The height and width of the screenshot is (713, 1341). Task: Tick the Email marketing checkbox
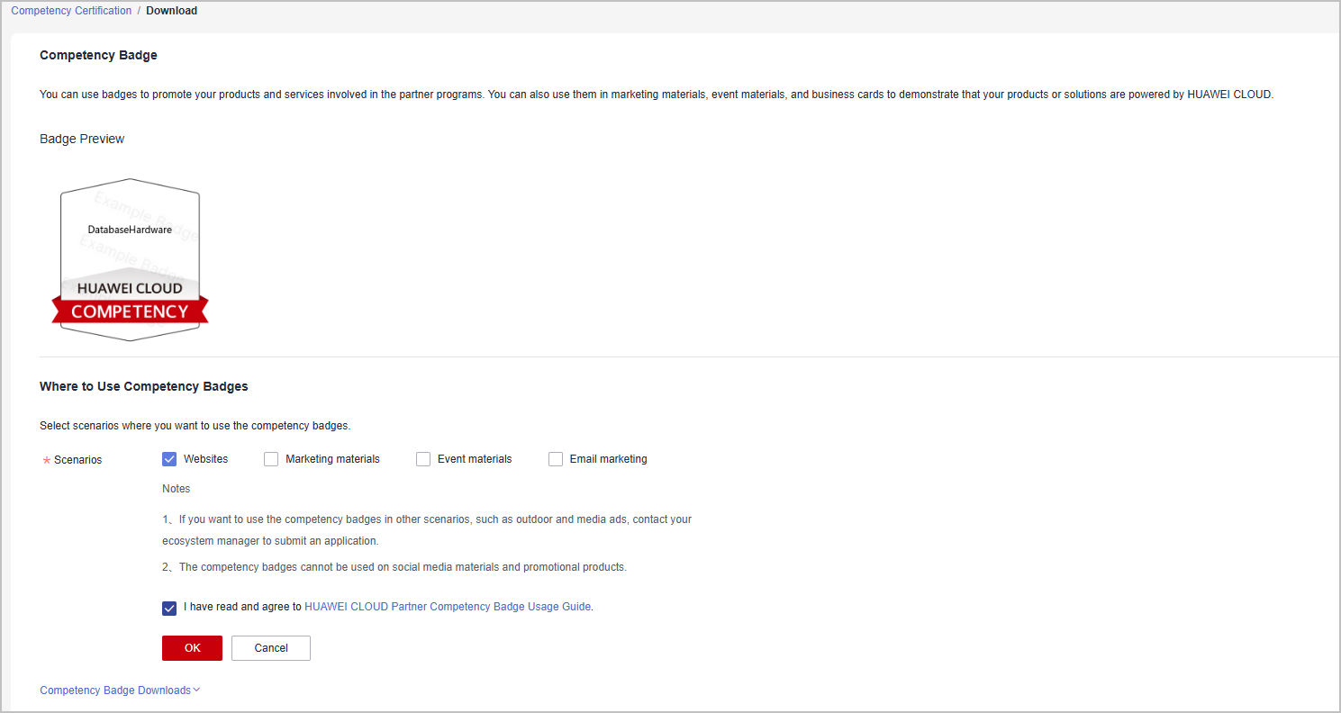point(556,459)
